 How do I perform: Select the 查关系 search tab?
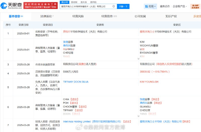click(x=84, y=2)
